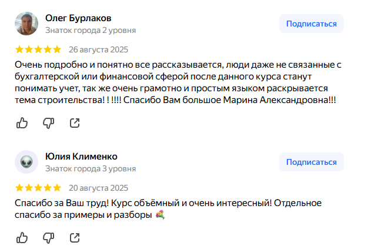Click the name Олег Бурлаков

pos(78,18)
